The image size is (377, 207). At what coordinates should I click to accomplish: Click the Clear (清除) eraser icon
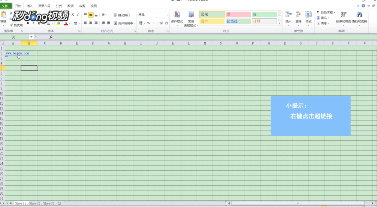[318, 23]
